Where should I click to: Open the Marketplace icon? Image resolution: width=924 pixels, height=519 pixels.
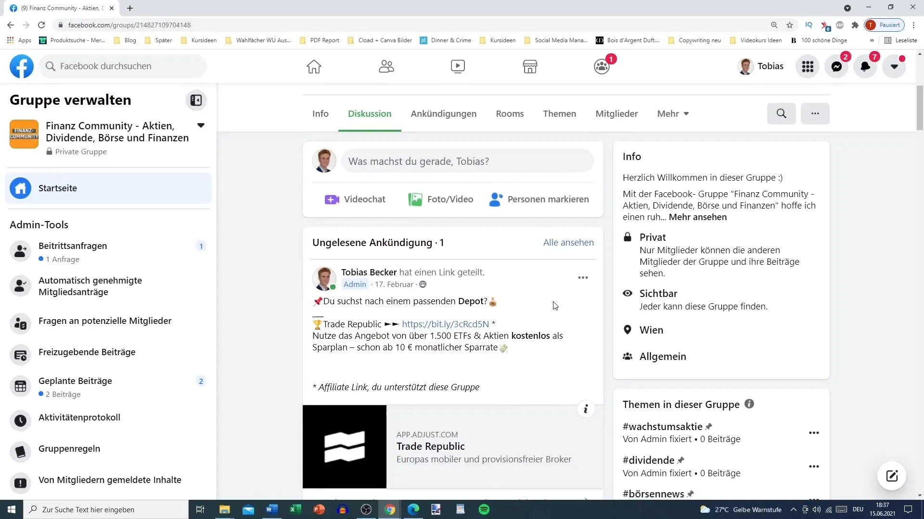coord(530,66)
